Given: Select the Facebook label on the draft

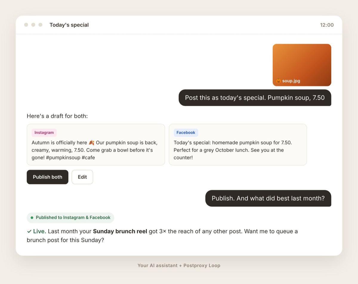Looking at the screenshot, I should 186,133.
